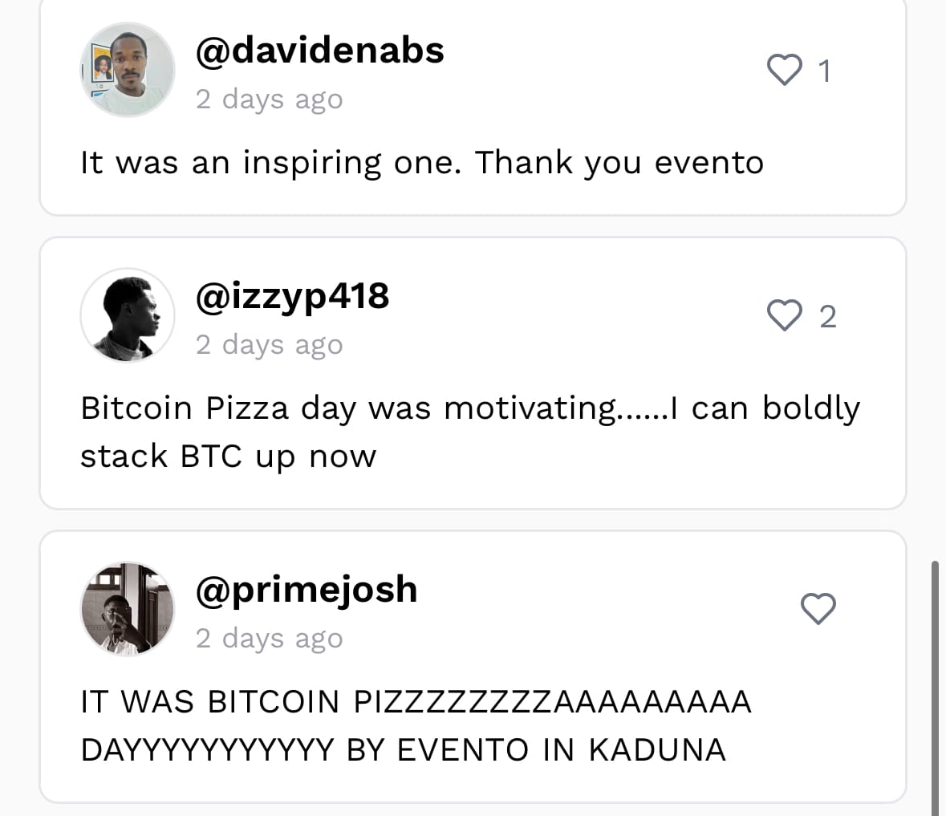Like @primejosh's Bitcoin Pizza Day comment
The width and height of the screenshot is (946, 816).
(x=818, y=609)
